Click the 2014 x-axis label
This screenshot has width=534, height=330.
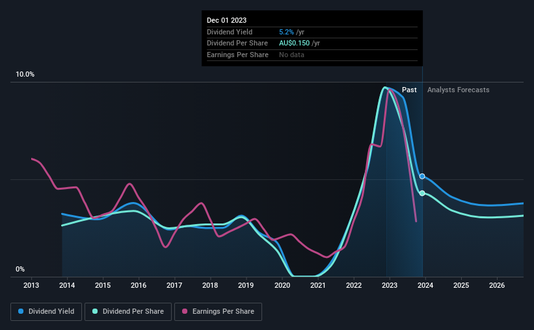(x=67, y=285)
